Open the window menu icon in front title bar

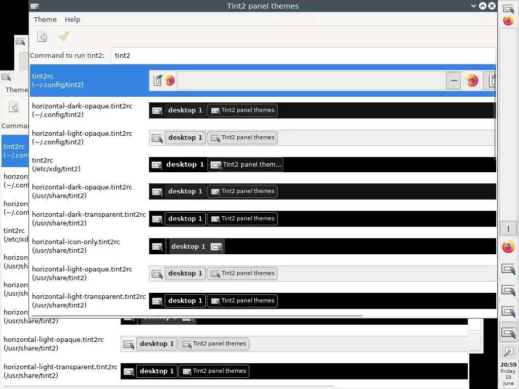click(34, 6)
